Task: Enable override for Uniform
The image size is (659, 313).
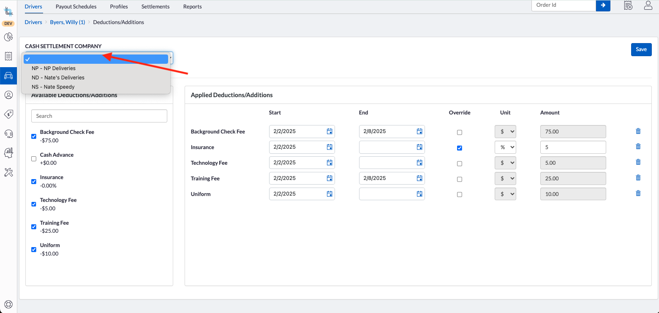Action: click(x=460, y=195)
